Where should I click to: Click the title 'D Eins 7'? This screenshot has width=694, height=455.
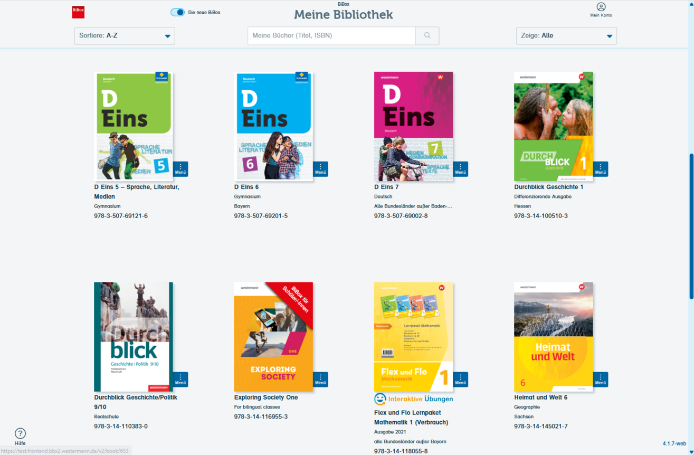(386, 187)
